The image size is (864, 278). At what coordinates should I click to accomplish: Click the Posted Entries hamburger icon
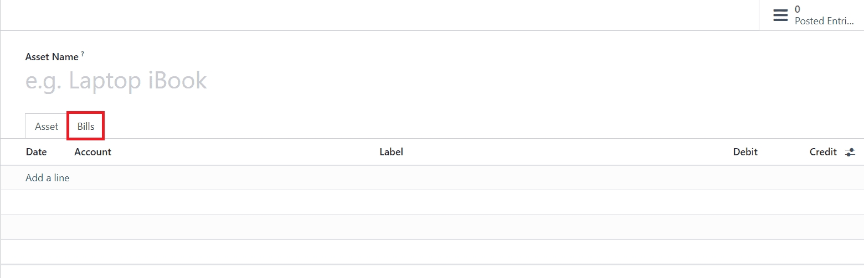780,15
